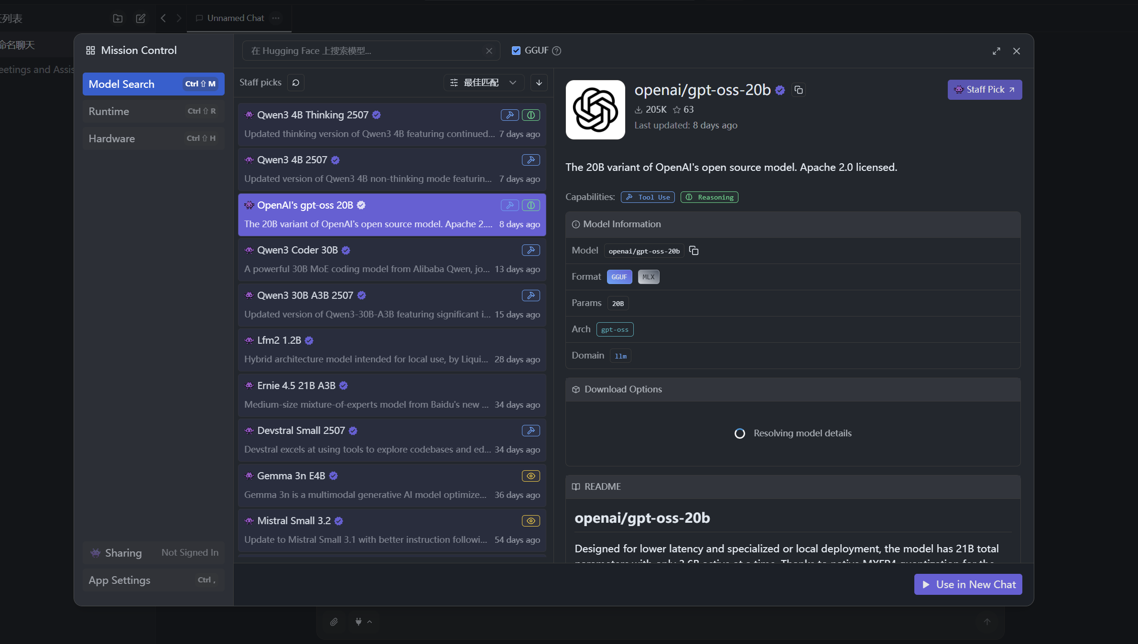1138x644 pixels.
Task: Select the GGUF format tag
Action: [x=619, y=277]
